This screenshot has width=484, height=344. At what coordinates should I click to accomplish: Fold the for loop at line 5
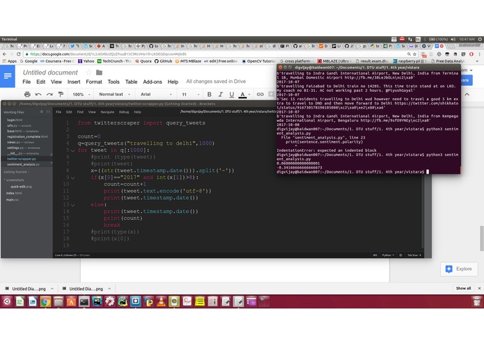[x=73, y=150]
